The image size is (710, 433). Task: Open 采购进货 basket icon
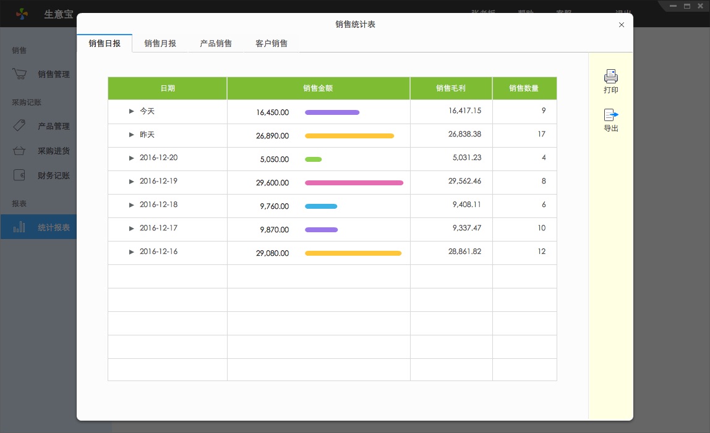point(19,151)
